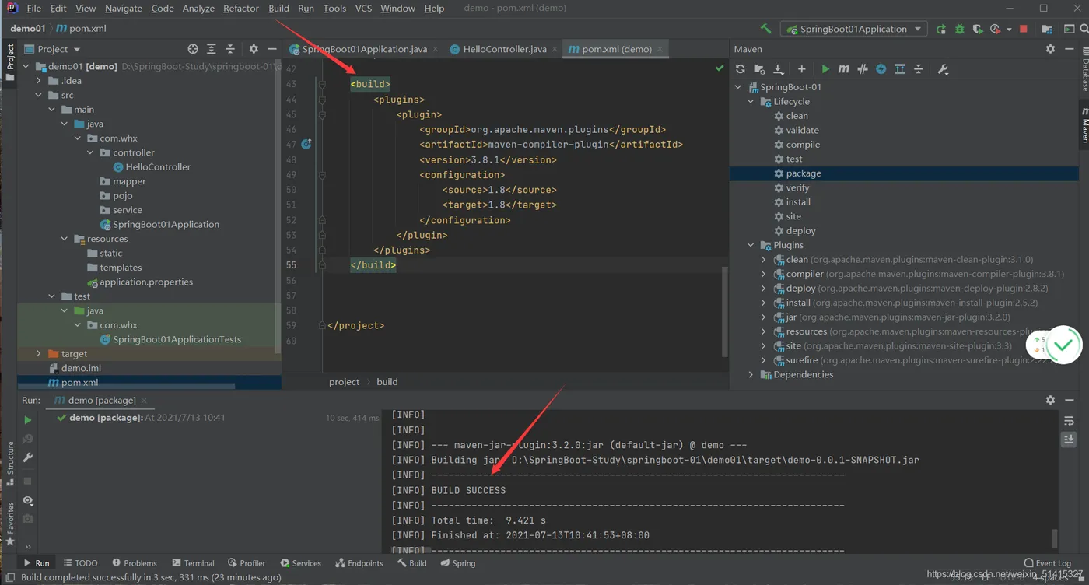This screenshot has width=1089, height=585.
Task: Click Collapse All in the Project panel
Action: tap(230, 49)
